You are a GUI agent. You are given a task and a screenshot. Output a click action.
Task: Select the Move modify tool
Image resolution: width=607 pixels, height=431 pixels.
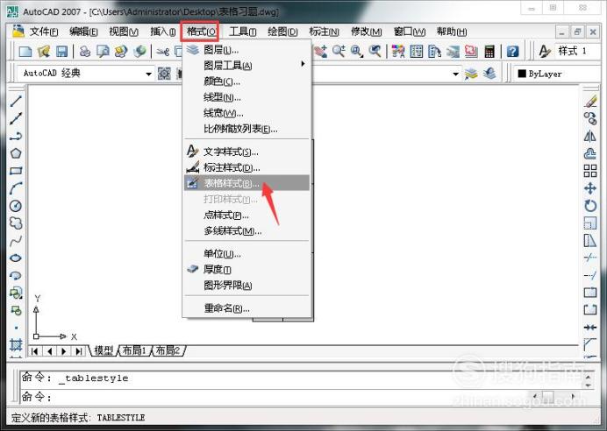point(590,188)
